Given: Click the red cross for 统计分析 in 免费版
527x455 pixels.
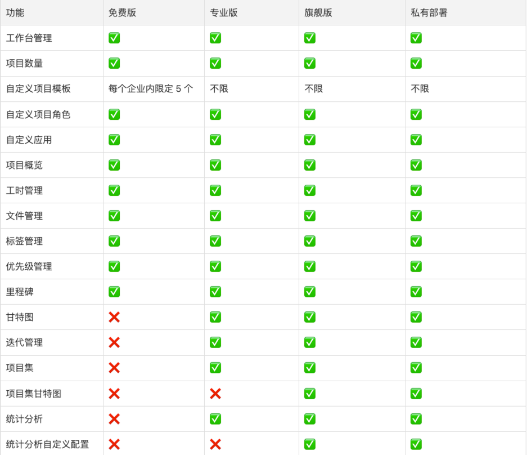Looking at the screenshot, I should click(x=114, y=419).
